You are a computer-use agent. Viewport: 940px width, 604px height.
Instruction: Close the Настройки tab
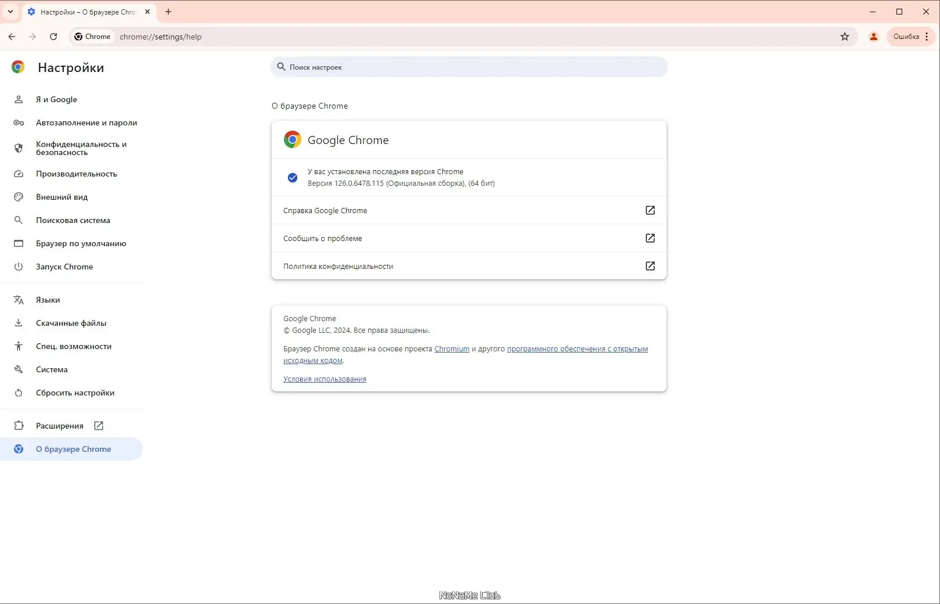pyautogui.click(x=147, y=12)
